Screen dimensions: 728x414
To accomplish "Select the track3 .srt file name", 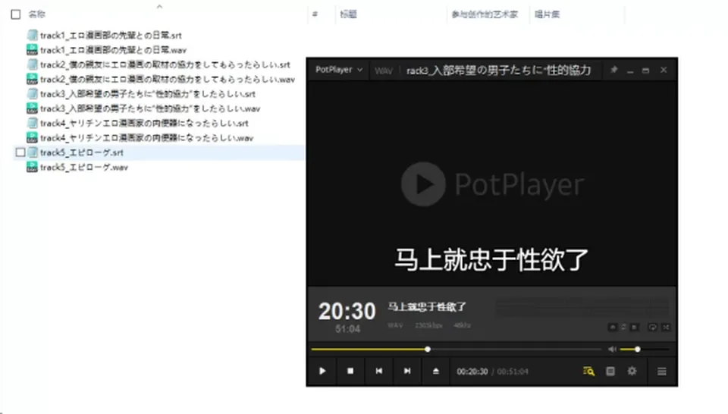I will click(148, 94).
